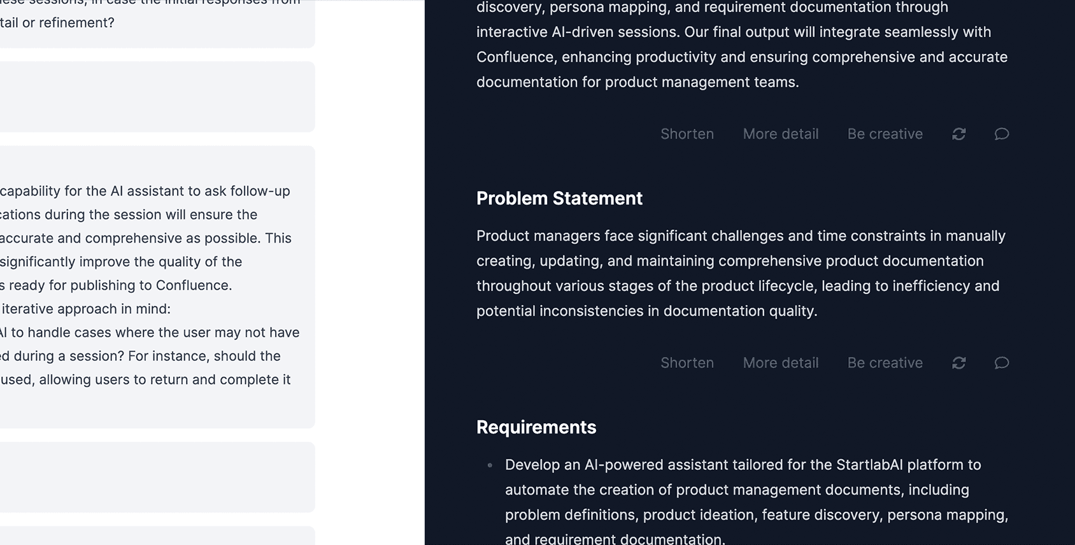The image size is (1075, 545).
Task: Select the Develop an AI-powered assistant bullet item
Action: tap(757, 502)
